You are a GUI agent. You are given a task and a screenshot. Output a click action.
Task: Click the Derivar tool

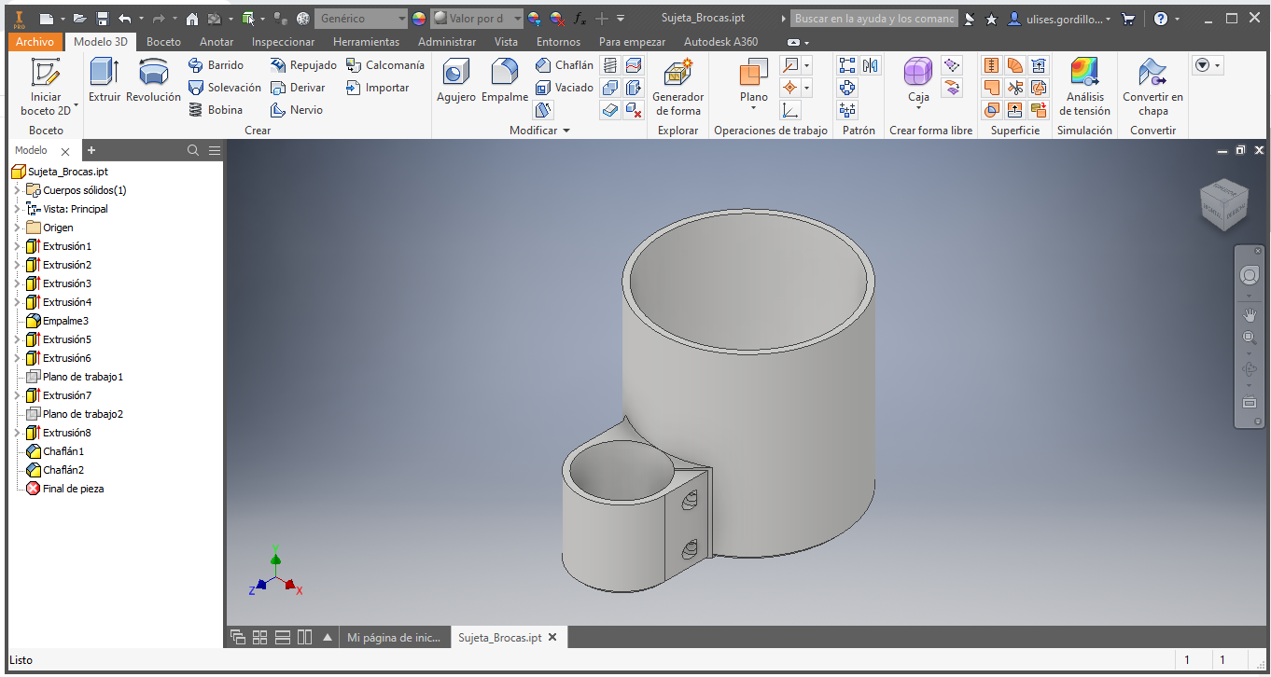[x=298, y=88]
